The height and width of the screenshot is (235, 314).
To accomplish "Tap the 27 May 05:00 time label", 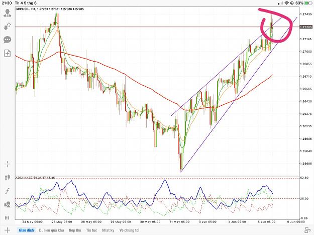I will pyautogui.click(x=62, y=222).
